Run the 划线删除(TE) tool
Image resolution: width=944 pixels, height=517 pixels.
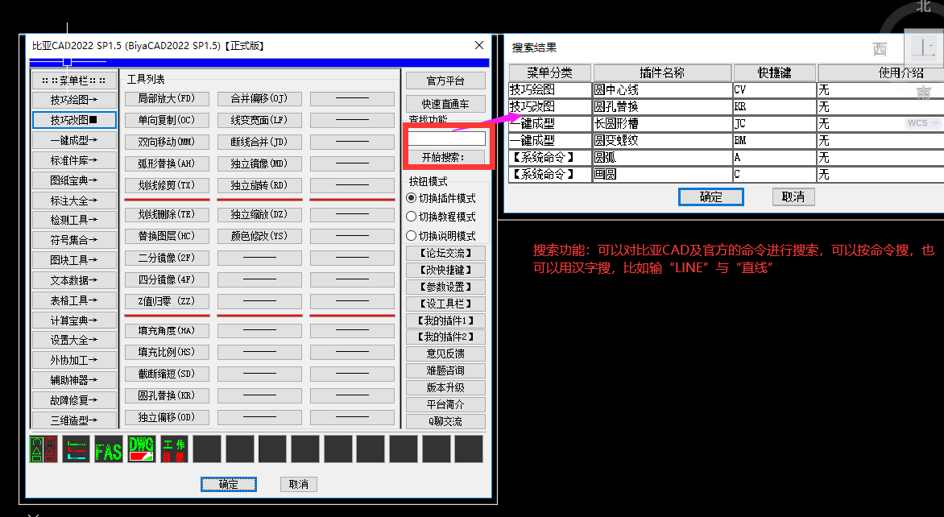pos(167,213)
